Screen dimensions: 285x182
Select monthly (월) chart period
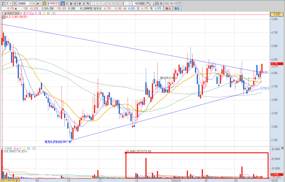[71, 3]
